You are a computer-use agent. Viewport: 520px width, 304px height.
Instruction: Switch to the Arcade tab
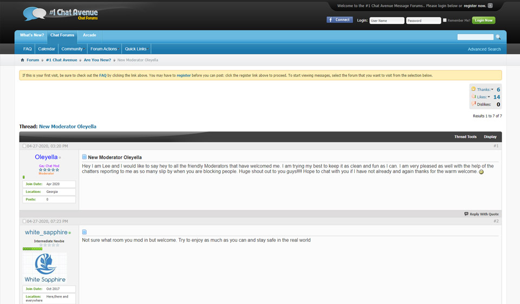pyautogui.click(x=89, y=35)
